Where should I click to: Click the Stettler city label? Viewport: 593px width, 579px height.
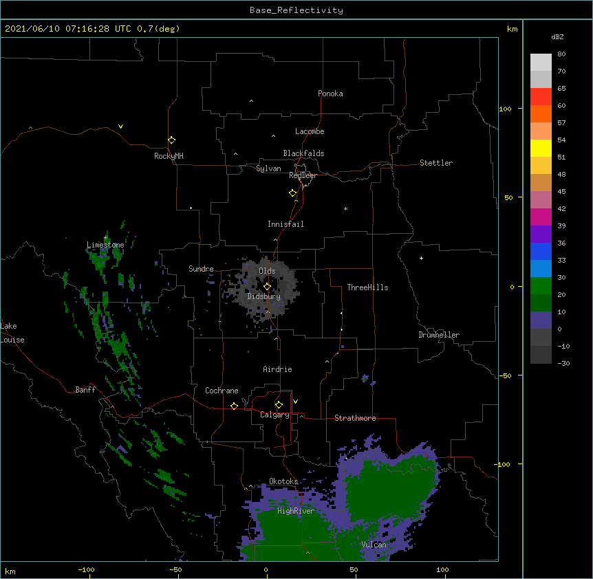coord(436,163)
